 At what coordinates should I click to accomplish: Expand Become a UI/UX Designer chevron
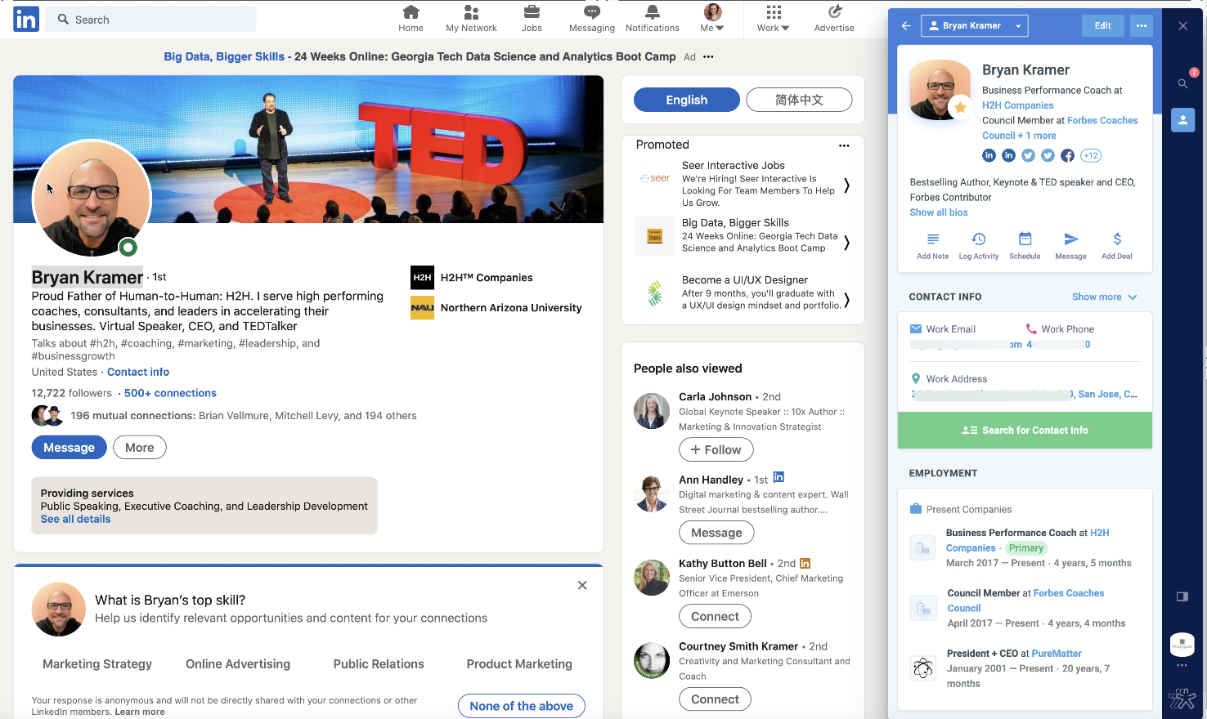pyautogui.click(x=846, y=300)
